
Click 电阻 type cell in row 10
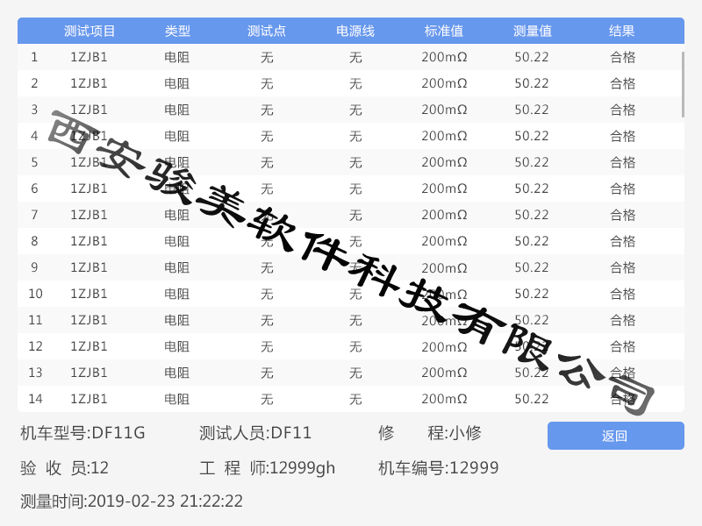point(177,295)
